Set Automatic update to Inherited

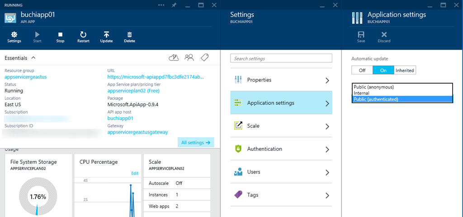404,70
